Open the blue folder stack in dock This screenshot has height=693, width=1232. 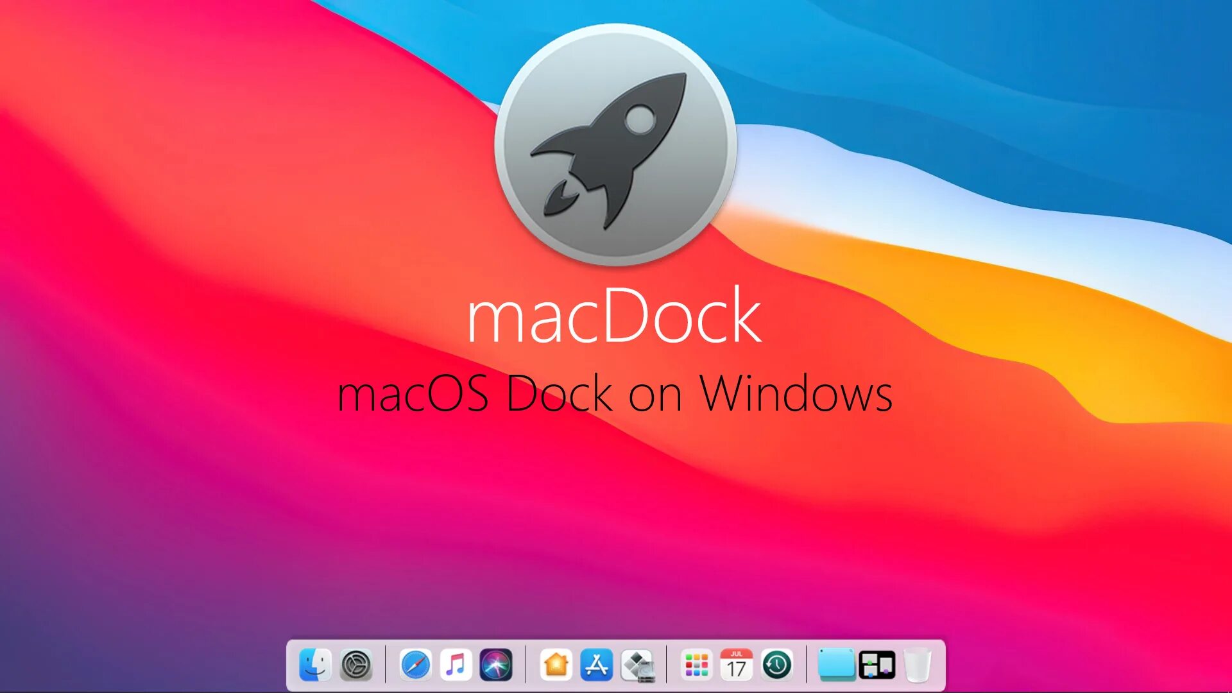[x=836, y=665]
